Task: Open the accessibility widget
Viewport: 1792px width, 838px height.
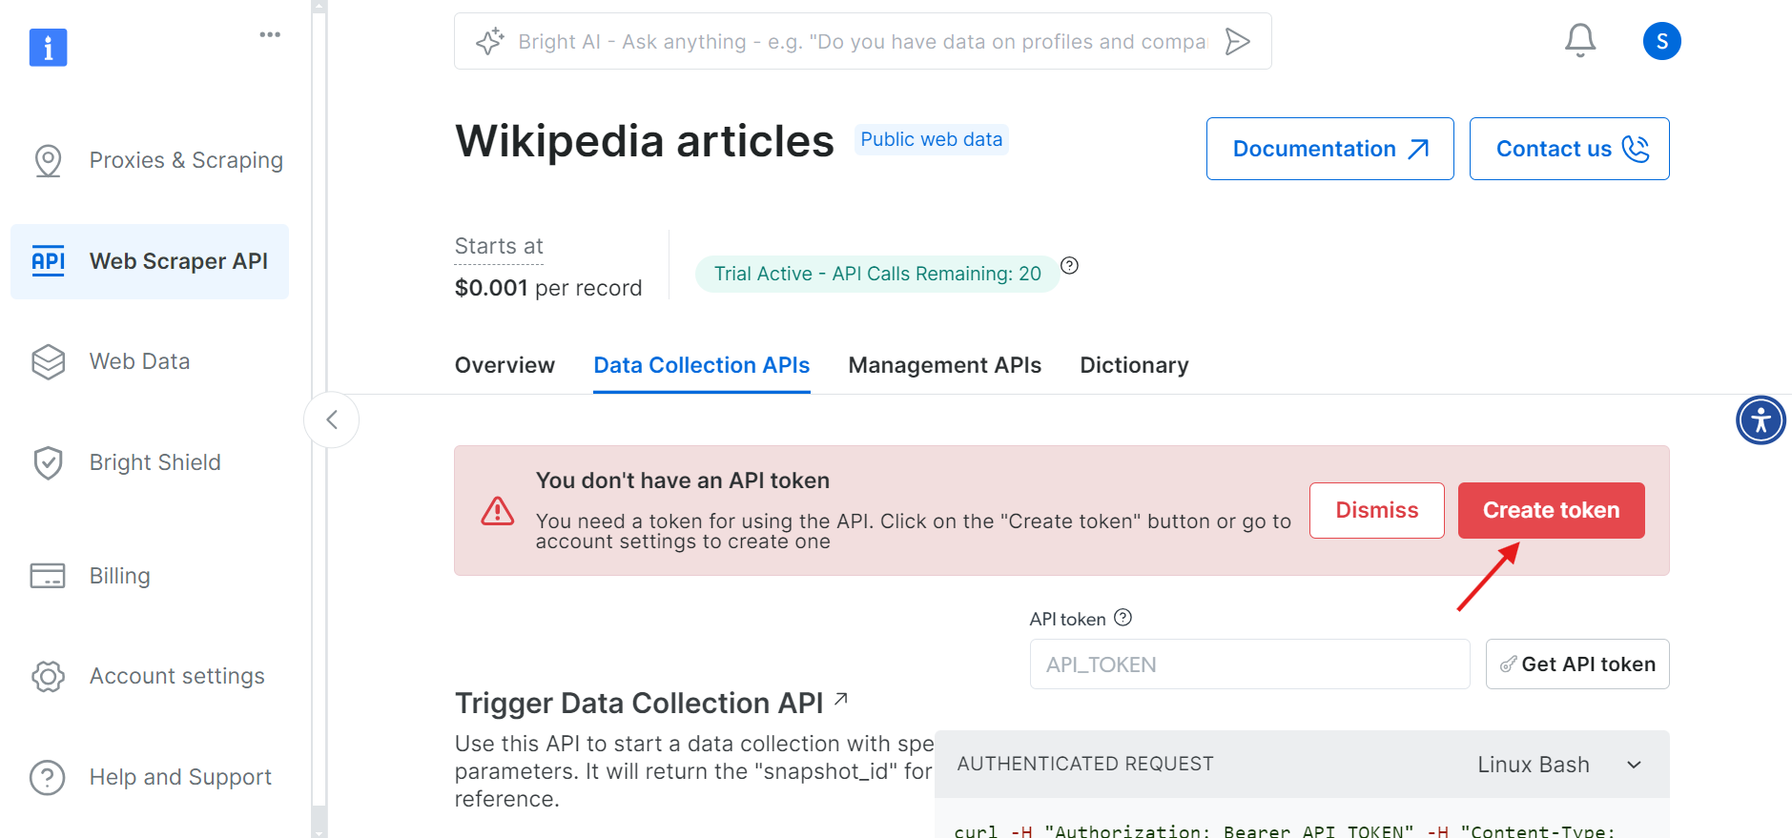Action: pyautogui.click(x=1761, y=419)
